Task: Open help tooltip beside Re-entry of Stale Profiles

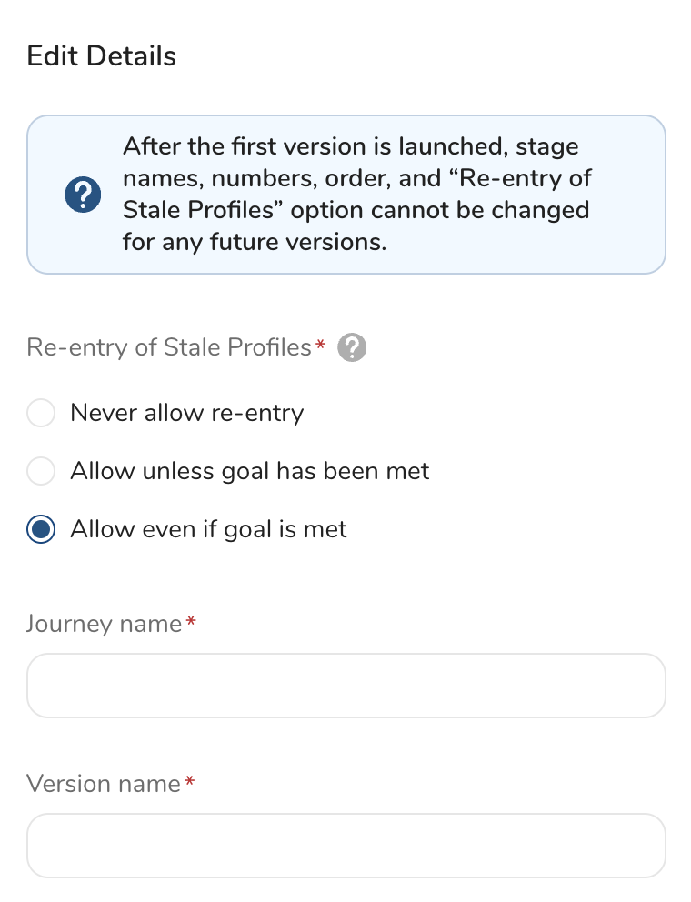Action: tap(352, 347)
